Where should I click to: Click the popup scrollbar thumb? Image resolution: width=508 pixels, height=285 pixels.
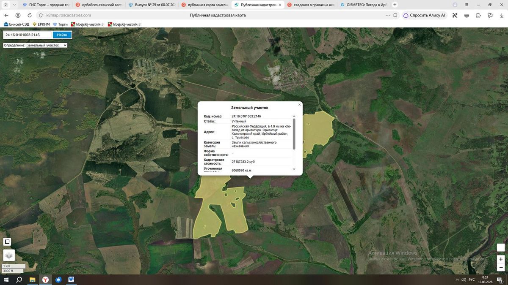tap(294, 133)
